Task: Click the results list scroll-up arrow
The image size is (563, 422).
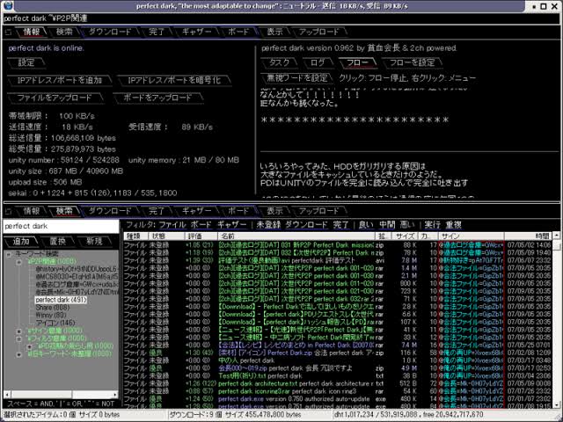Action: (x=557, y=236)
